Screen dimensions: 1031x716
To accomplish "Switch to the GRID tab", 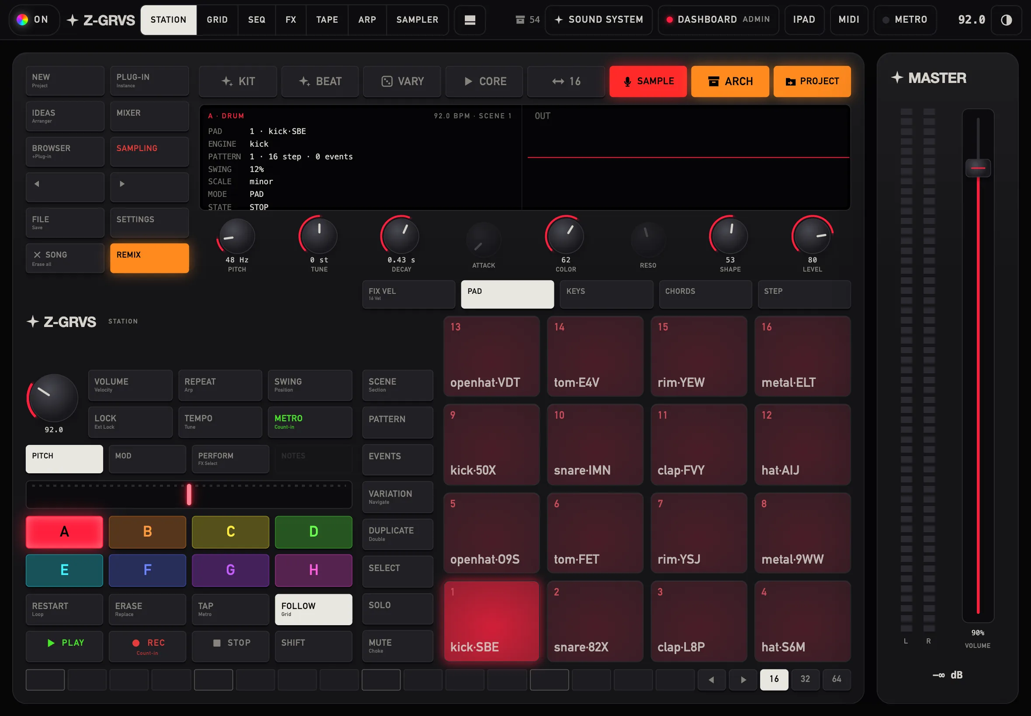I will (x=217, y=20).
